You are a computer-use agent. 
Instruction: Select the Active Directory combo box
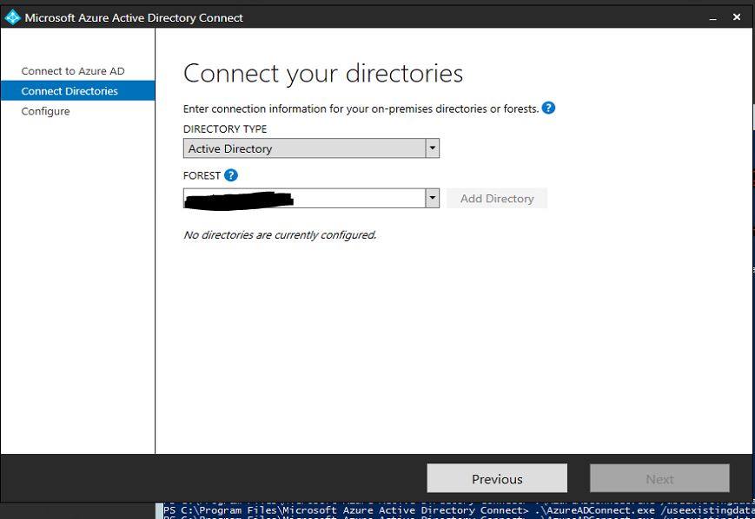(x=311, y=148)
